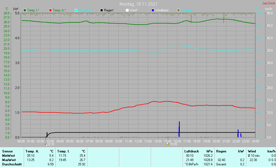This screenshot has width=276, height=167.
Task: Click the 1027.4 average air pressure value
Action: pos(208,164)
